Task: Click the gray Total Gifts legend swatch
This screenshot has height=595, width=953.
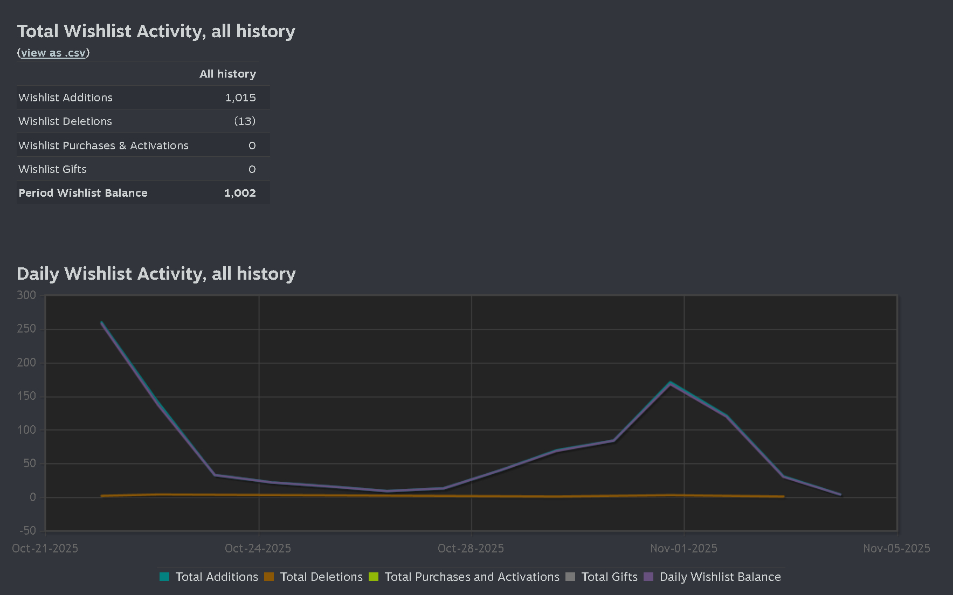Action: 570,577
